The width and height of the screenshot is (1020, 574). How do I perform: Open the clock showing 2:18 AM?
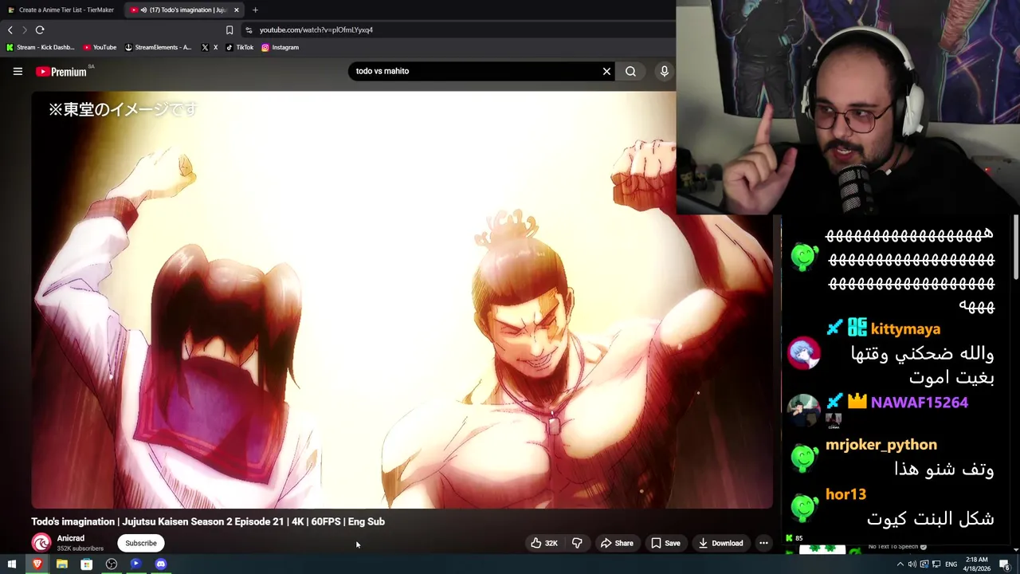(x=976, y=564)
